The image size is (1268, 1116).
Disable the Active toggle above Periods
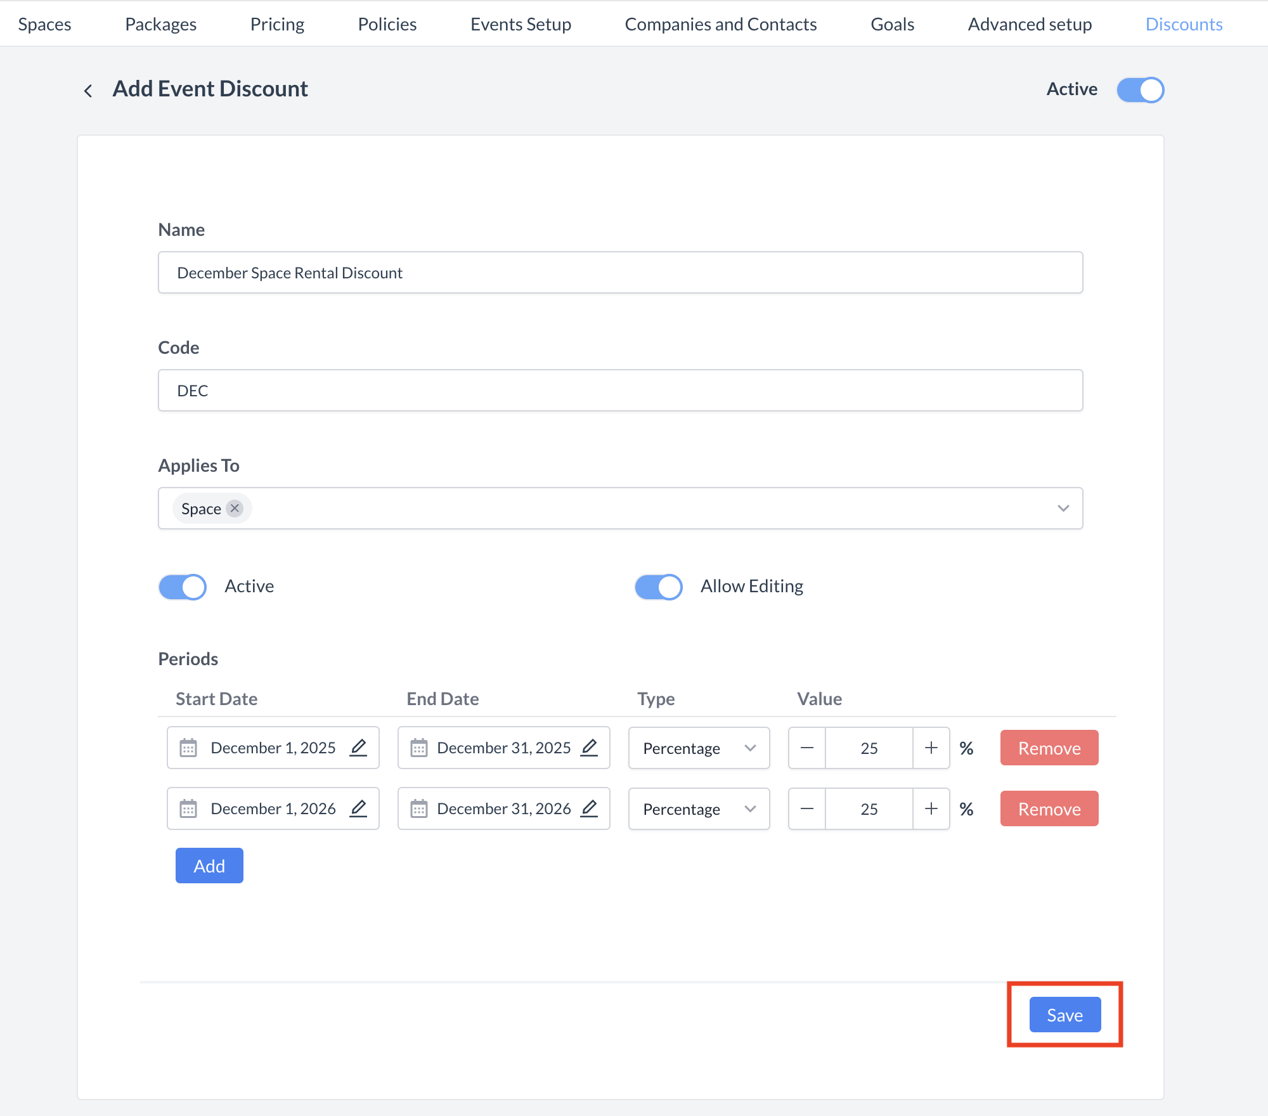[x=183, y=587]
